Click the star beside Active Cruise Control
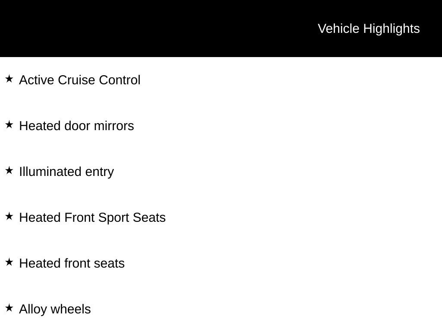The height and width of the screenshot is (332, 442). [x=9, y=79]
